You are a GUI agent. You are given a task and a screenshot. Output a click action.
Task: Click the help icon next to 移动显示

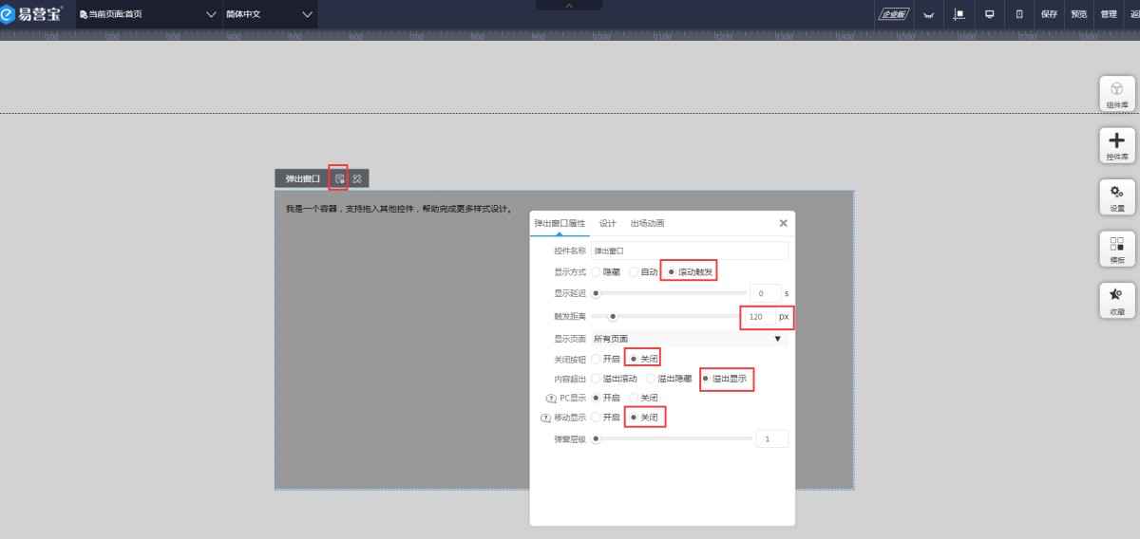[545, 418]
